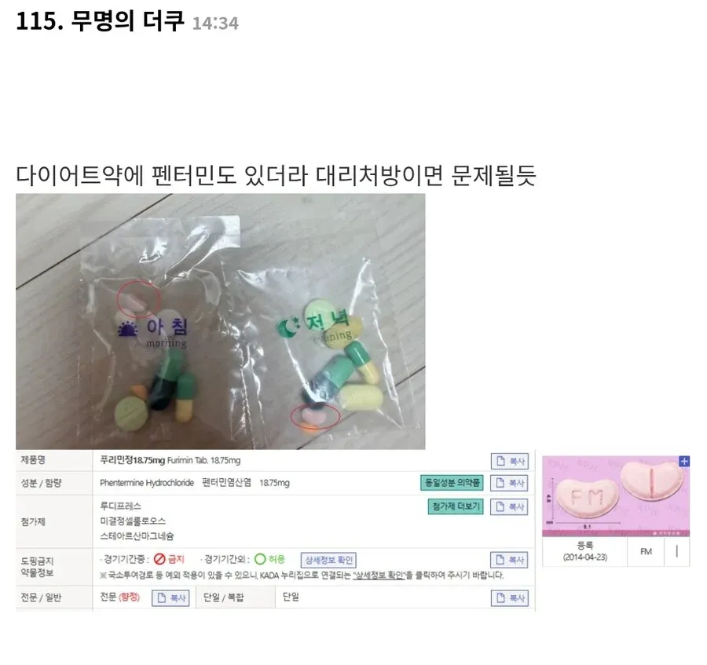Copy the 단일/복합 row value
This screenshot has height=665, width=707.
coord(510,597)
